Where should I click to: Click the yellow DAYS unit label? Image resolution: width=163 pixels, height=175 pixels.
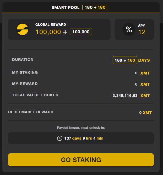(x=144, y=60)
